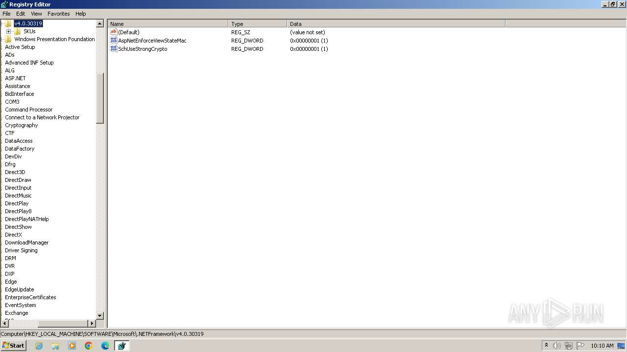The image size is (627, 352).
Task: Select the DirectPlayNATHelp key
Action: (27, 219)
